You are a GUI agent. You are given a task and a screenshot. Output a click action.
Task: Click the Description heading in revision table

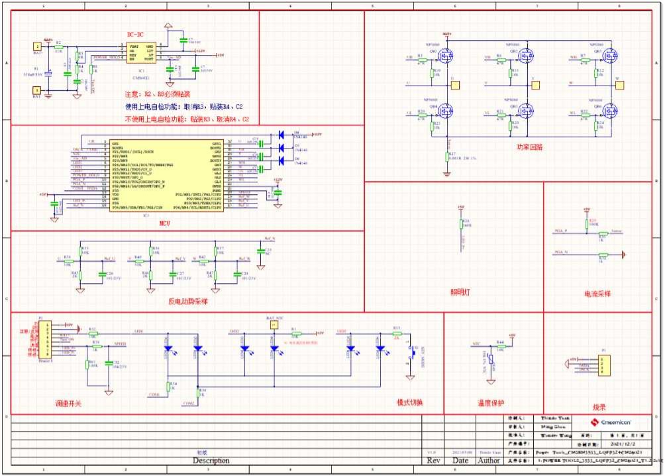pos(211,460)
